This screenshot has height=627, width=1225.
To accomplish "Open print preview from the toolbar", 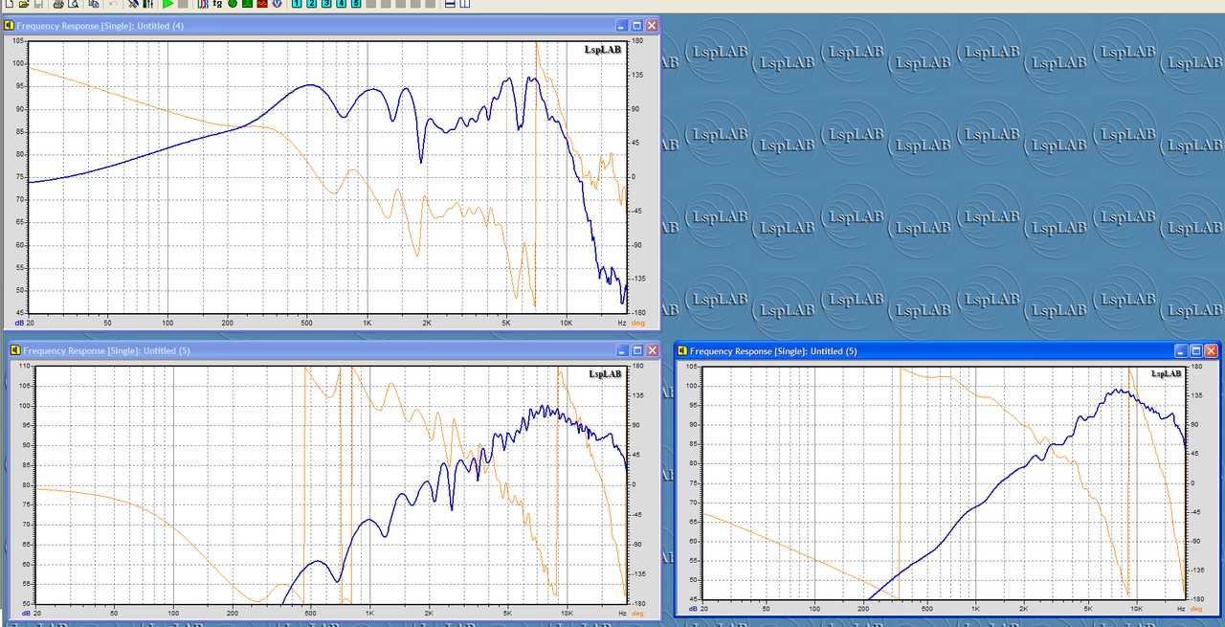I will point(72,4).
